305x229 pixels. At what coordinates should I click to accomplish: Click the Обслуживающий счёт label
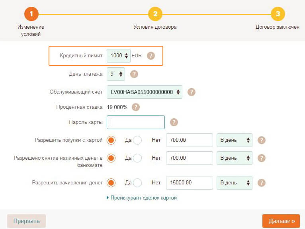76,92
